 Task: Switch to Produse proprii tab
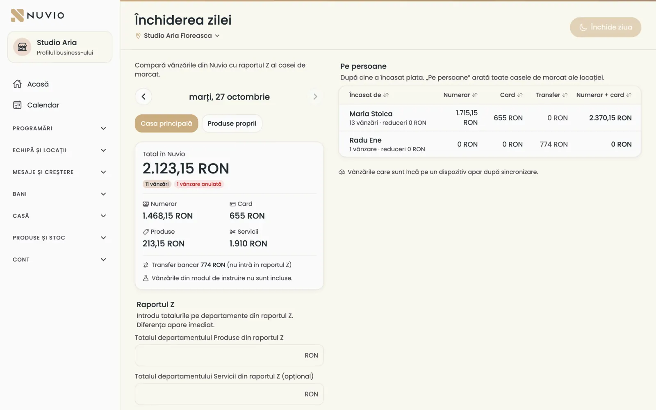pyautogui.click(x=232, y=123)
